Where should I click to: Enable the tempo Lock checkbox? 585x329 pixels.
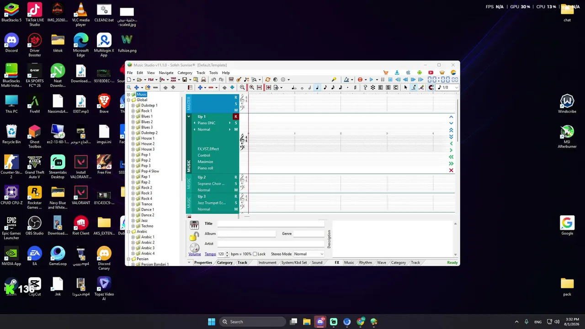click(x=255, y=254)
